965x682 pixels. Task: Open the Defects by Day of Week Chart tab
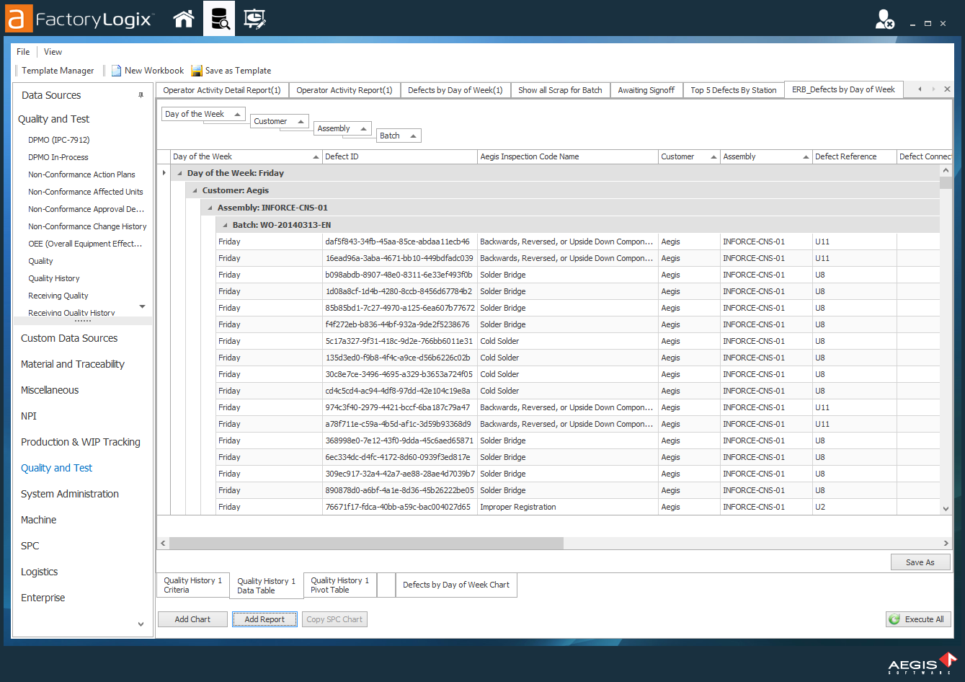point(455,585)
